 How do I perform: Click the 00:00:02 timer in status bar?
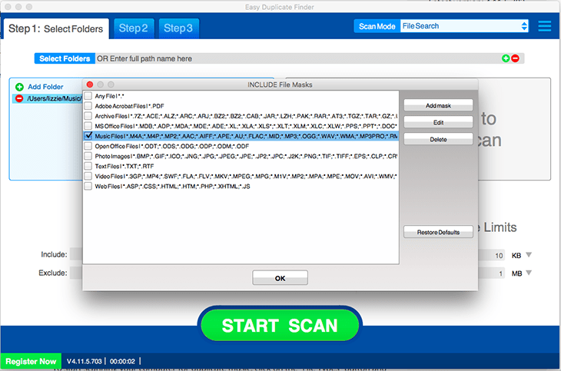(122, 361)
